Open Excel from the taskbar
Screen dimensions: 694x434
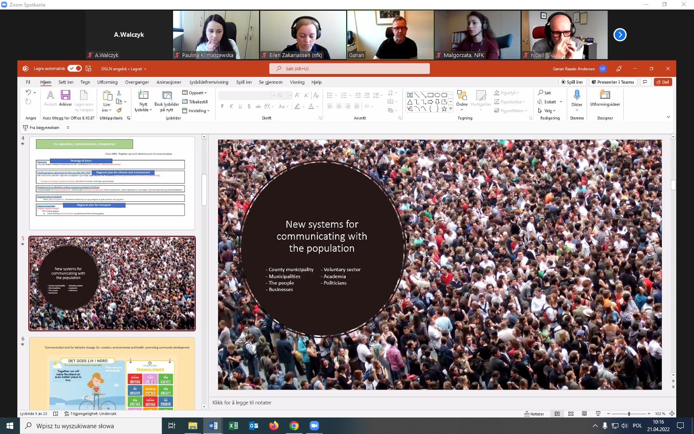[x=233, y=426]
